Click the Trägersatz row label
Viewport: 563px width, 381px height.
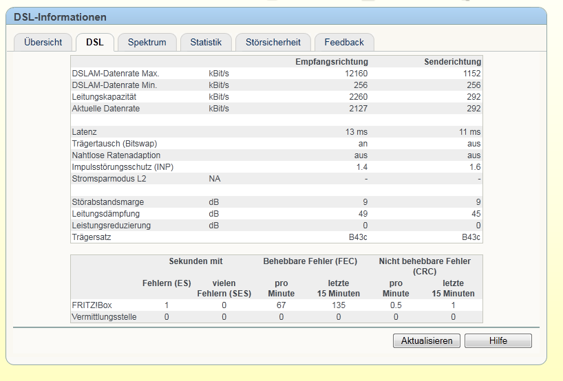pos(92,237)
